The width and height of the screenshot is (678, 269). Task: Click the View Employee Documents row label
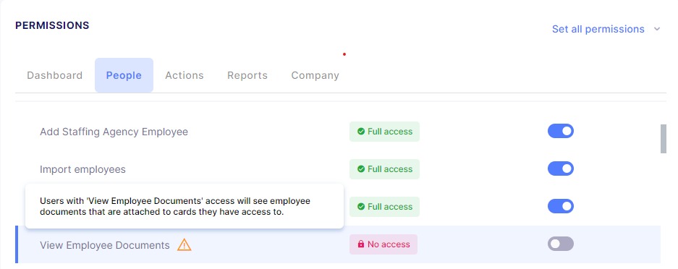pos(105,245)
